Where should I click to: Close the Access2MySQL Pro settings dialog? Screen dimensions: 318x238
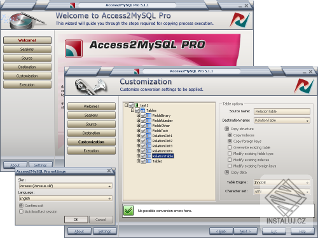109,171
